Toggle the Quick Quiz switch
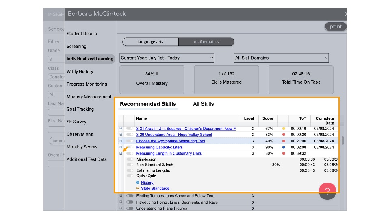The image size is (390, 219). pyautogui.click(x=130, y=176)
